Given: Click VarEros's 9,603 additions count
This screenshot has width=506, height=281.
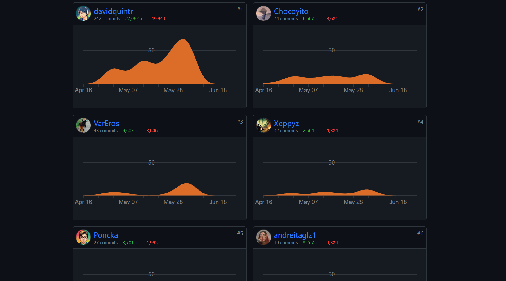Looking at the screenshot, I should [132, 131].
